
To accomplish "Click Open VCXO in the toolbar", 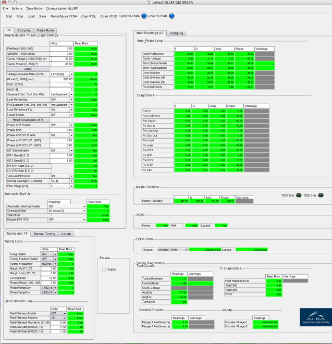I will coord(108,16).
